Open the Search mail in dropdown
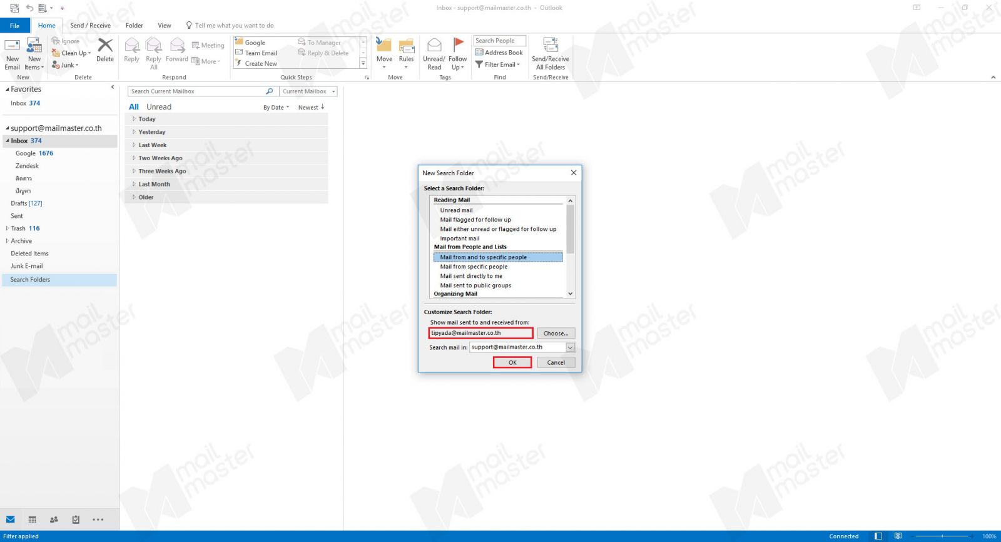 coord(571,347)
